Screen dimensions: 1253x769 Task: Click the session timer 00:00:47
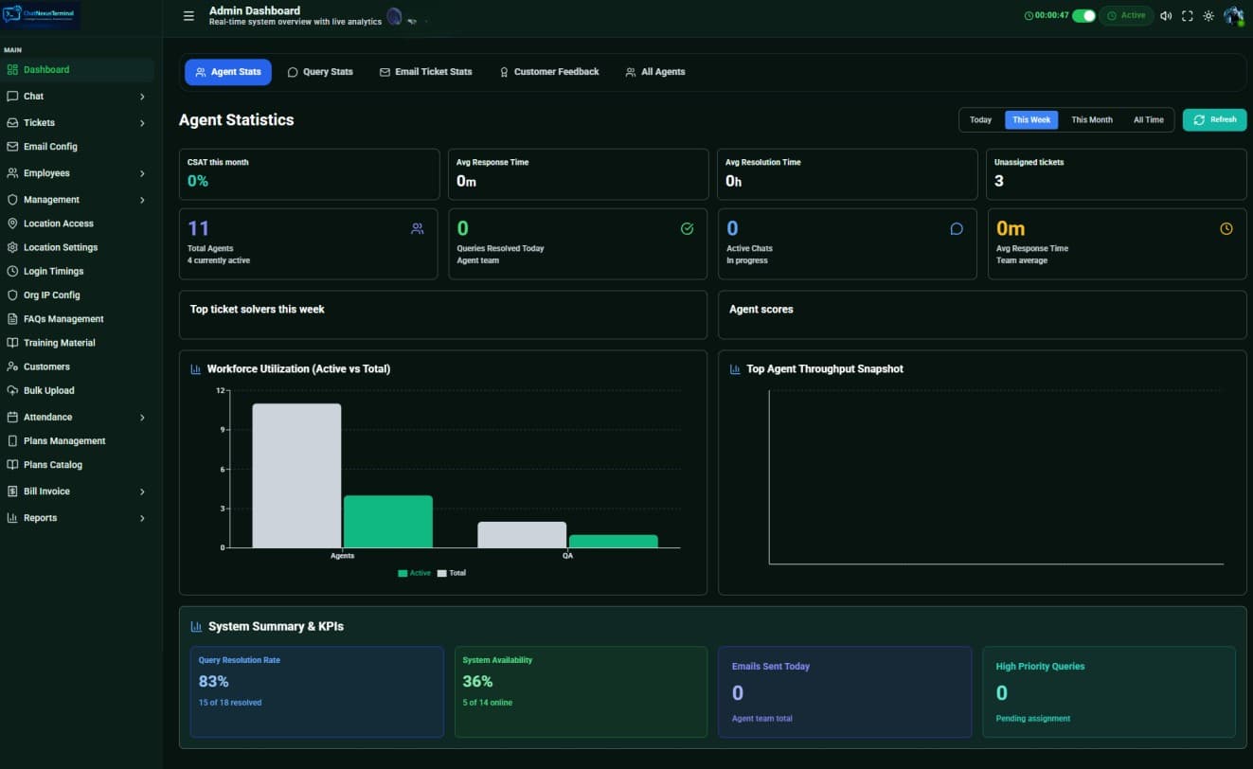click(x=1047, y=15)
